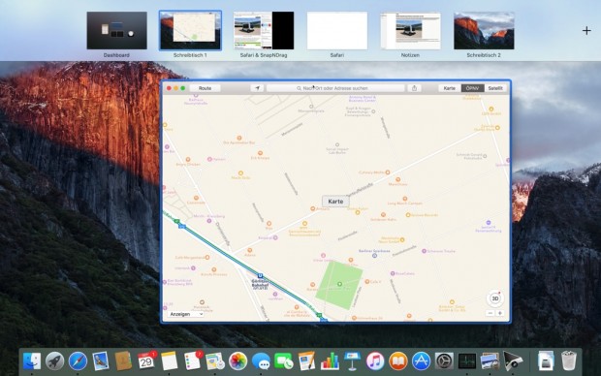Open the Trash in the Dock

pyautogui.click(x=569, y=361)
